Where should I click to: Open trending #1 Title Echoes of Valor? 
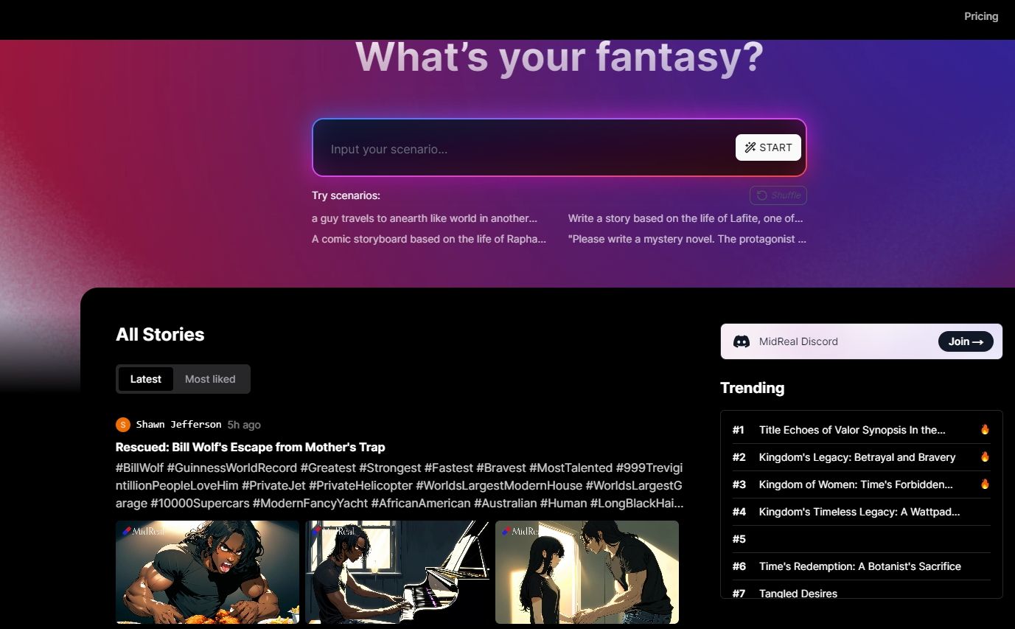click(852, 430)
